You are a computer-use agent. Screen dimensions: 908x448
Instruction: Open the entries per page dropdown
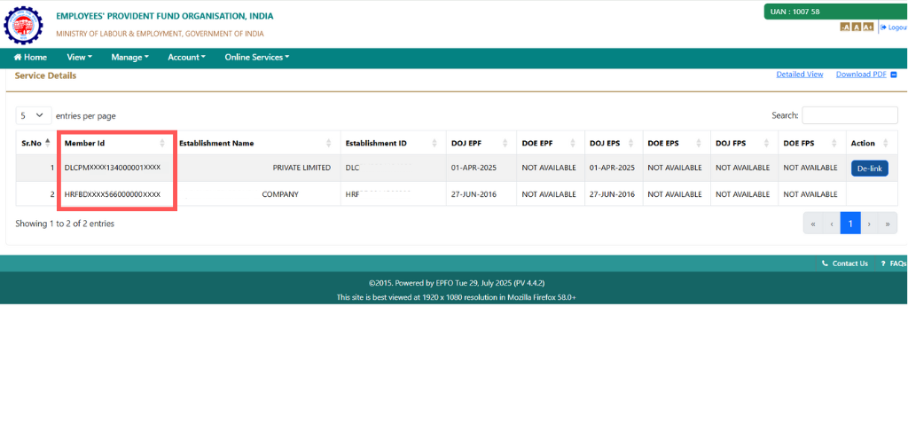[34, 115]
